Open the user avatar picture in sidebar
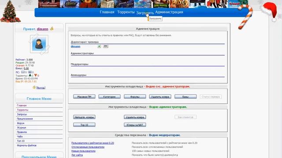282x158 pixels. (39, 44)
